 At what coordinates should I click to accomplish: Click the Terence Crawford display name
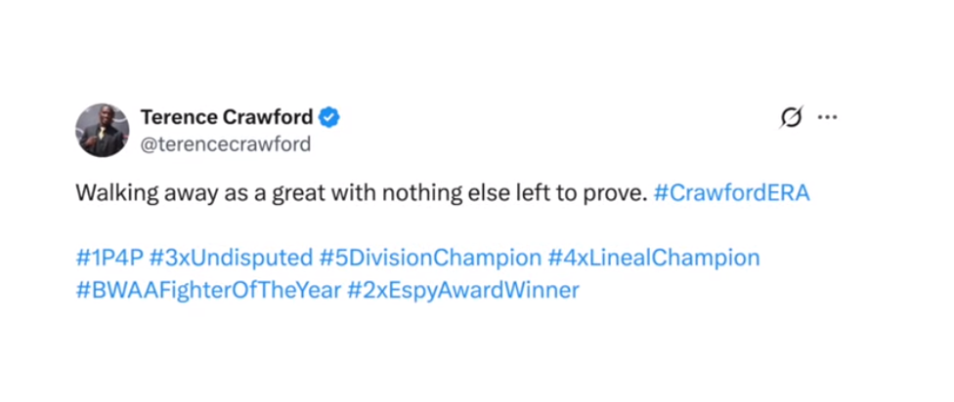[227, 118]
